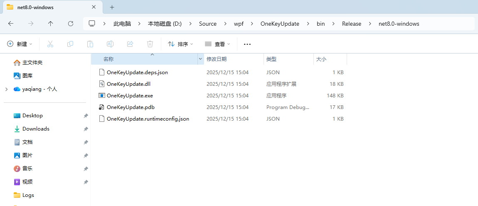Click the Forward navigation arrow
The width and height of the screenshot is (478, 206).
[30, 24]
